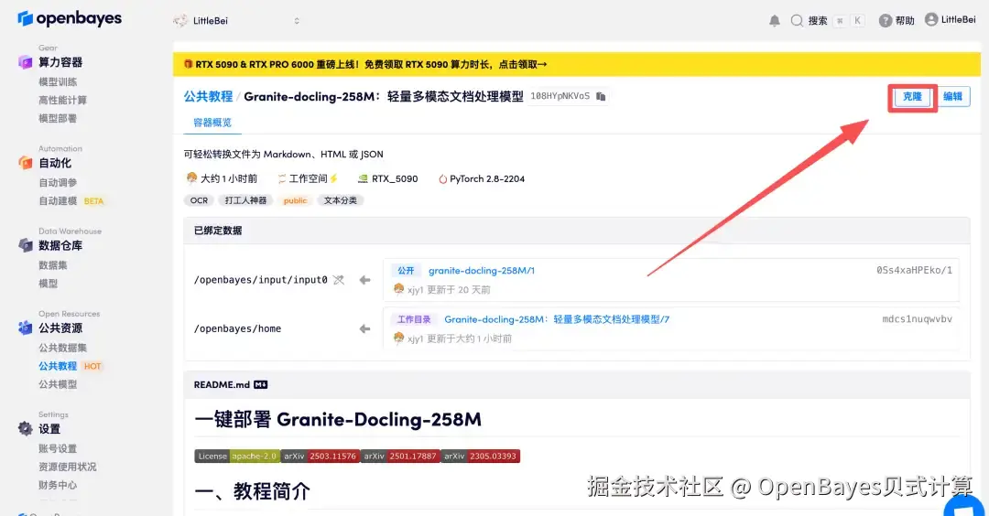
Task: Open 公共数据集 in sidebar
Action: [x=62, y=348]
